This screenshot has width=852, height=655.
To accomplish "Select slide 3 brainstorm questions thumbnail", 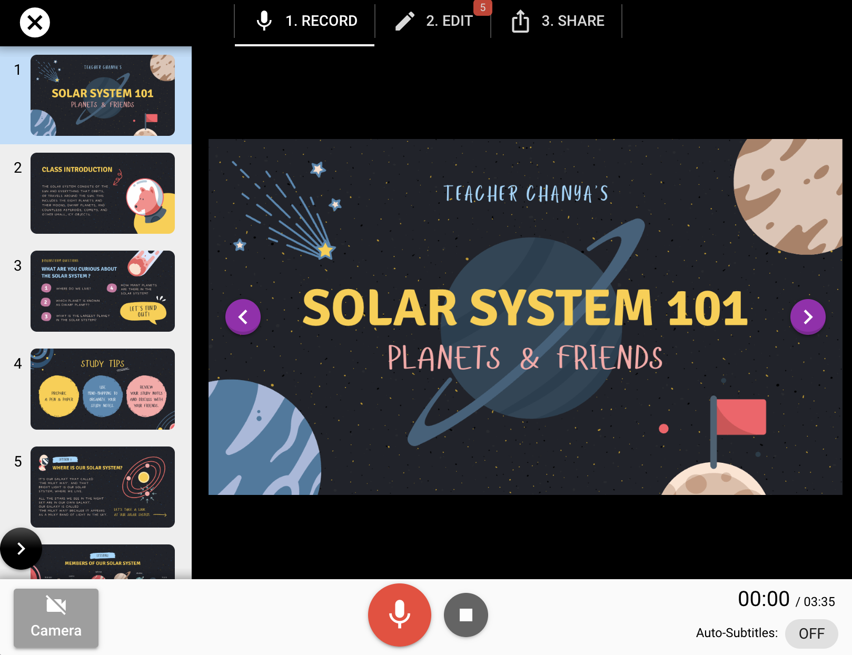I will (x=103, y=291).
